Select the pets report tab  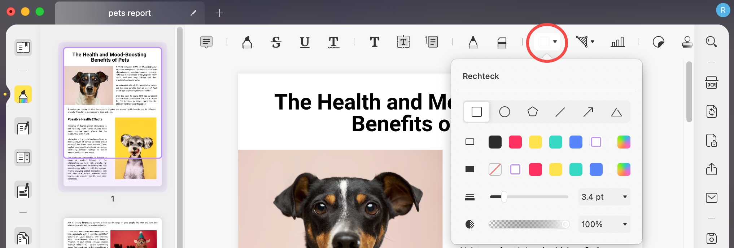130,13
